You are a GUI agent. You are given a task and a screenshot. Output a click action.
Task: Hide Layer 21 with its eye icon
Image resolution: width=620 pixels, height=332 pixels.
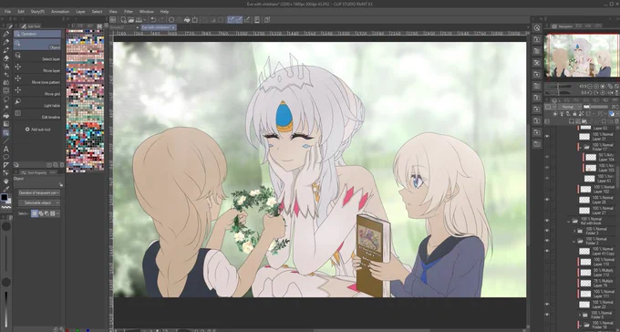[x=547, y=136]
